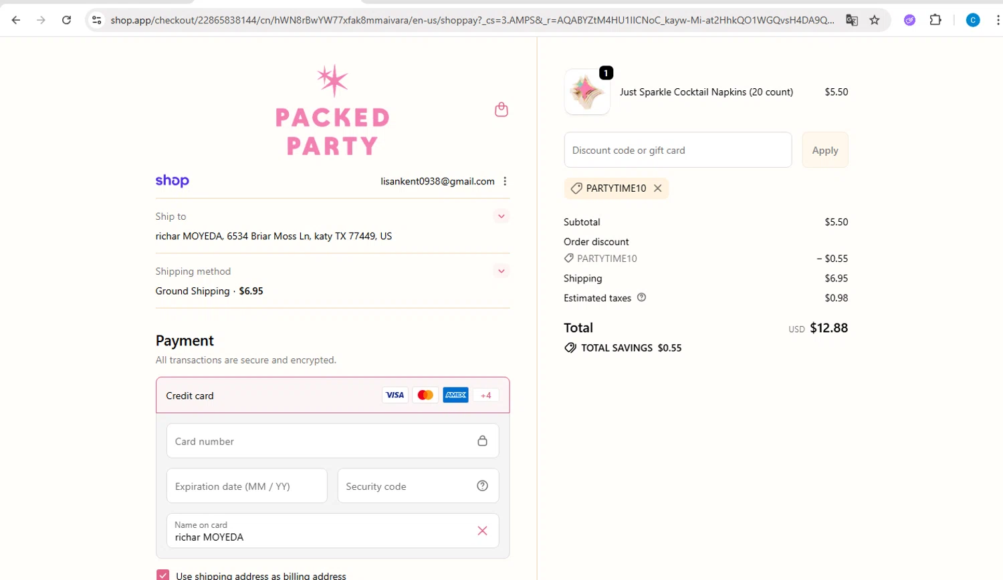Click the browser address bar URL
This screenshot has width=1003, height=580.
point(472,20)
